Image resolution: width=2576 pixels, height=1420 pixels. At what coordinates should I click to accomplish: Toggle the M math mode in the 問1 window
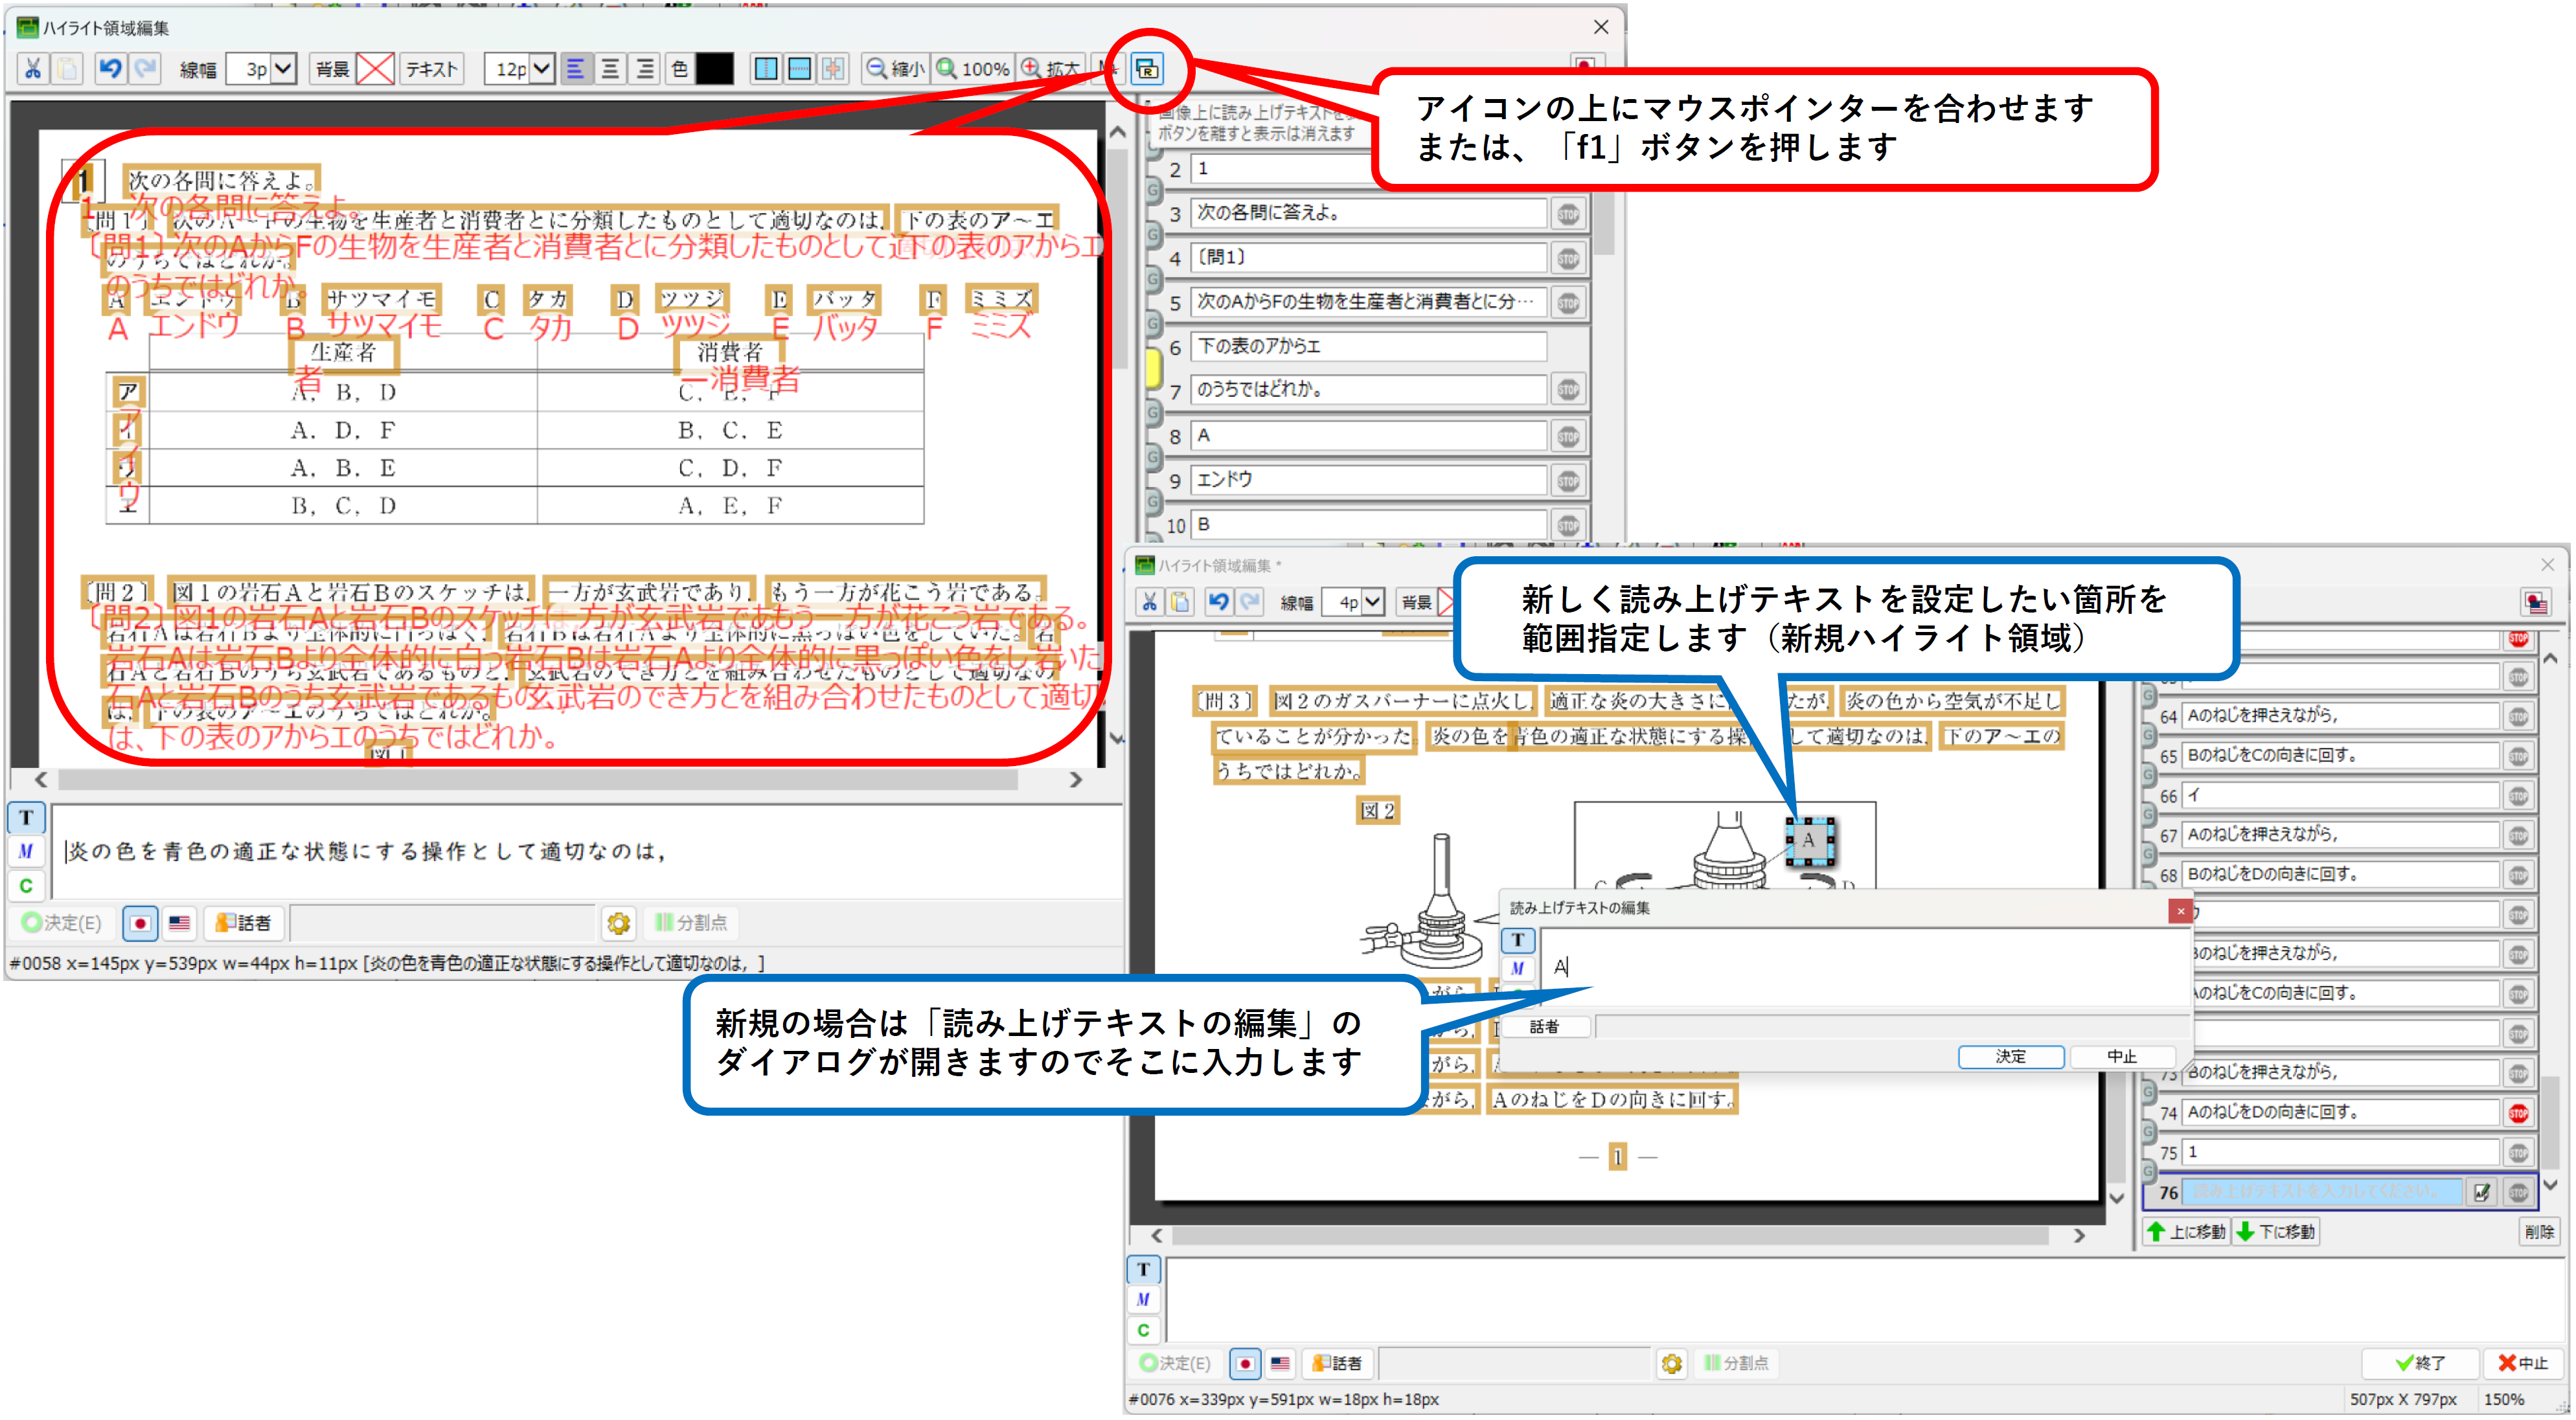(x=26, y=851)
